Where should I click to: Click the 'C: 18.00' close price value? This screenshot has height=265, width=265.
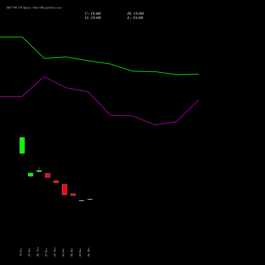coord(93,14)
